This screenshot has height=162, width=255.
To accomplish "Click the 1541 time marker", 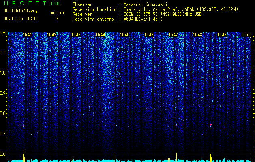I will click(27, 35).
